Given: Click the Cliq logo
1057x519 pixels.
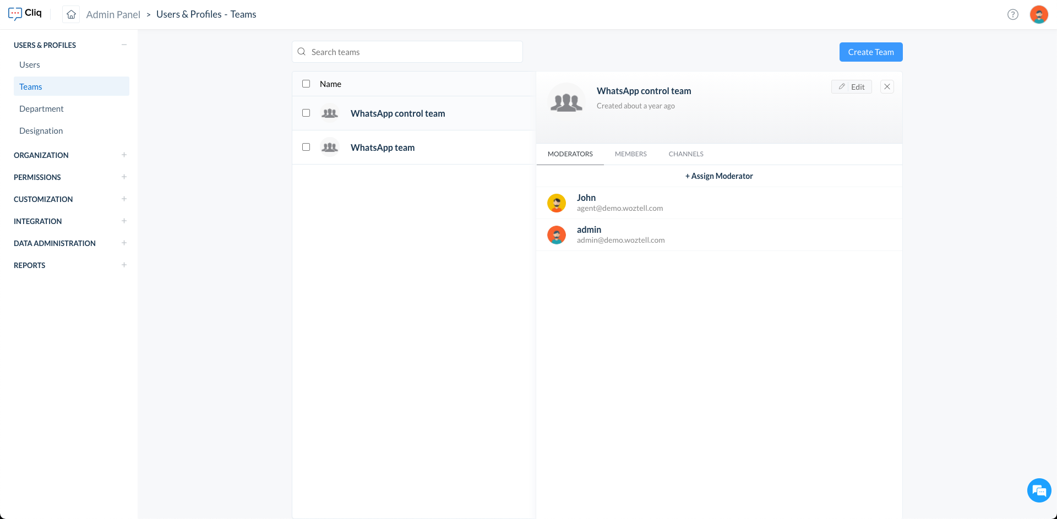Looking at the screenshot, I should click(25, 13).
